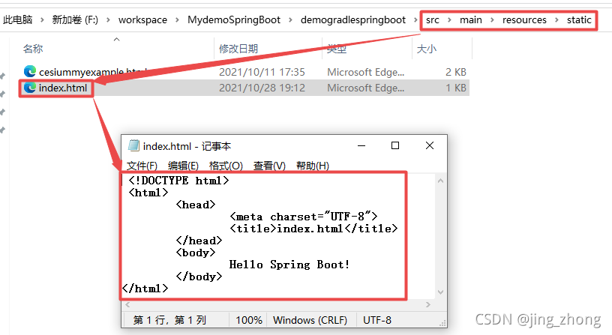The height and width of the screenshot is (335, 612).
Task: Click the Notepad icon in title bar
Action: (x=133, y=145)
